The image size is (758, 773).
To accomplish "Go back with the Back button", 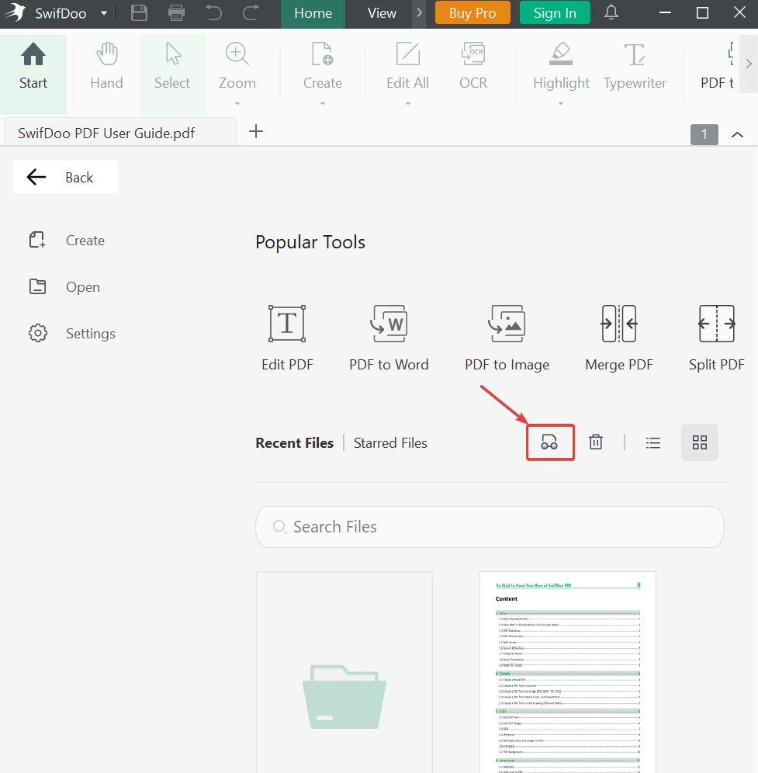I will tap(65, 177).
